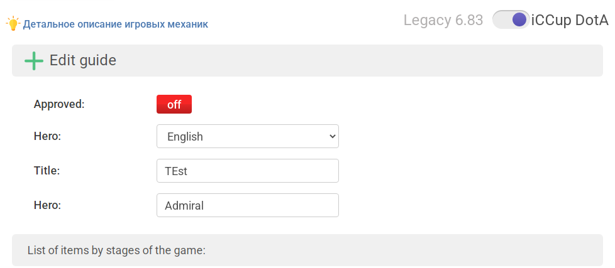This screenshot has height=268, width=615.
Task: Expand the List of items by stages section
Action: (307, 250)
